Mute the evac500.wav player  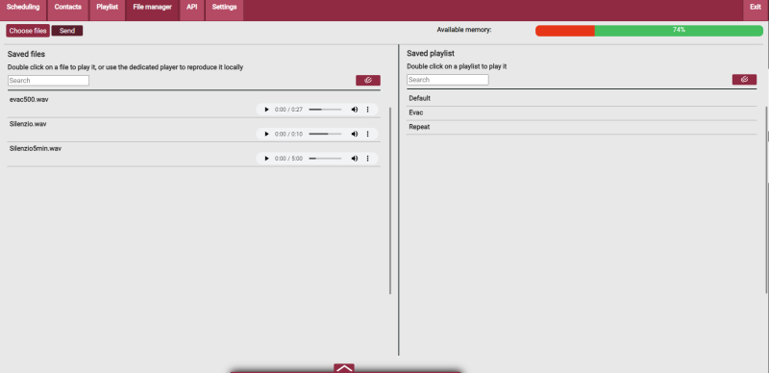tap(354, 110)
